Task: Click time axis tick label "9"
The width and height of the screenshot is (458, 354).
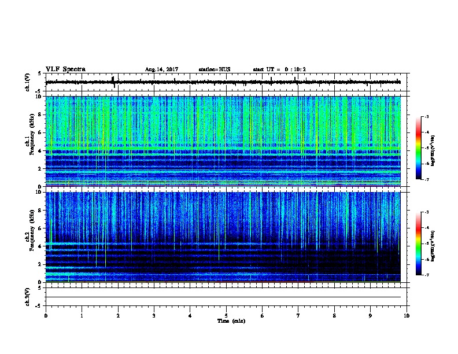Action: 370,316
